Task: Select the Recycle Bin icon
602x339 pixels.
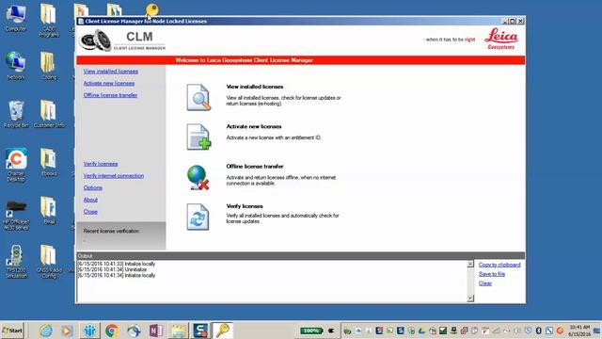Action: click(16, 114)
